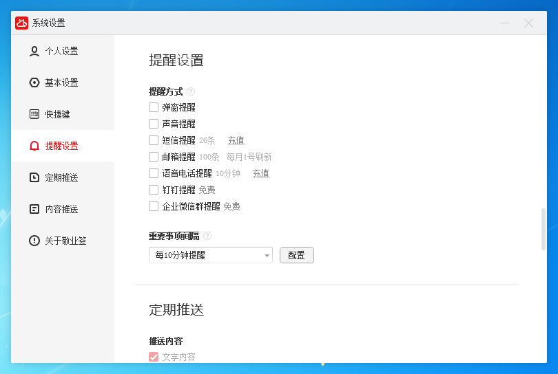
Task: Click the exclamation icon beside 关于敬业签
Action: click(x=34, y=241)
